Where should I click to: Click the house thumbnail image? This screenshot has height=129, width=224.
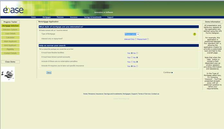click(x=8, y=74)
